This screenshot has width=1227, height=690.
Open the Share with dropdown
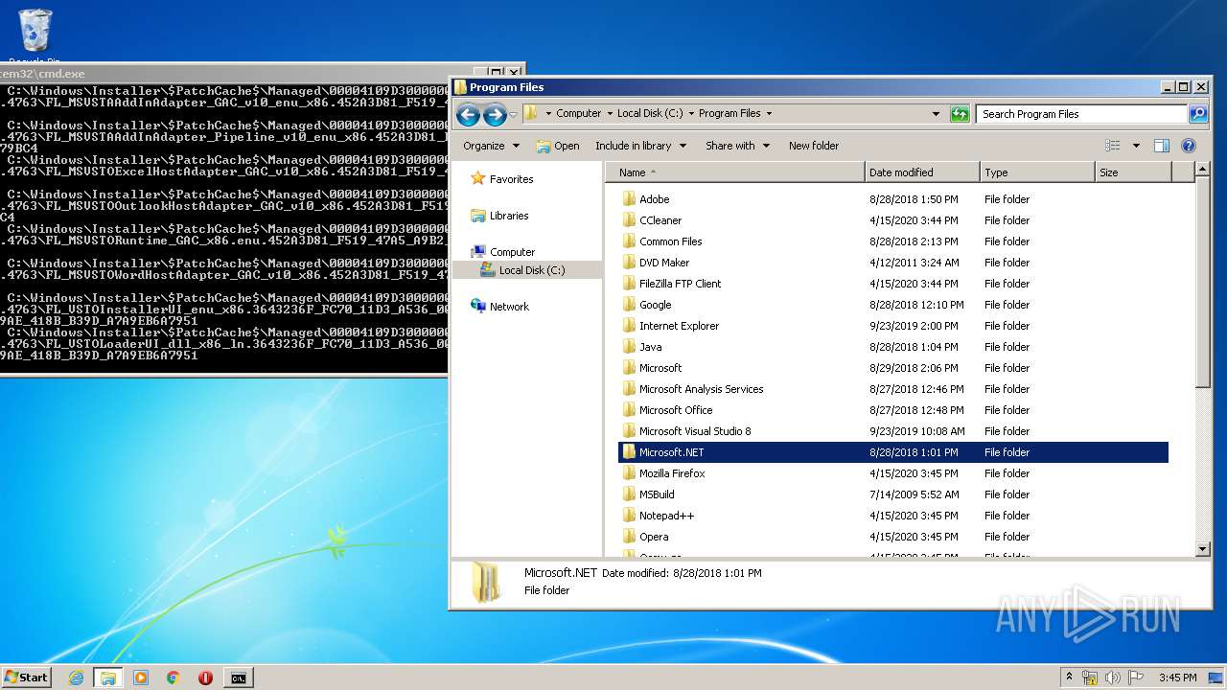tap(737, 146)
